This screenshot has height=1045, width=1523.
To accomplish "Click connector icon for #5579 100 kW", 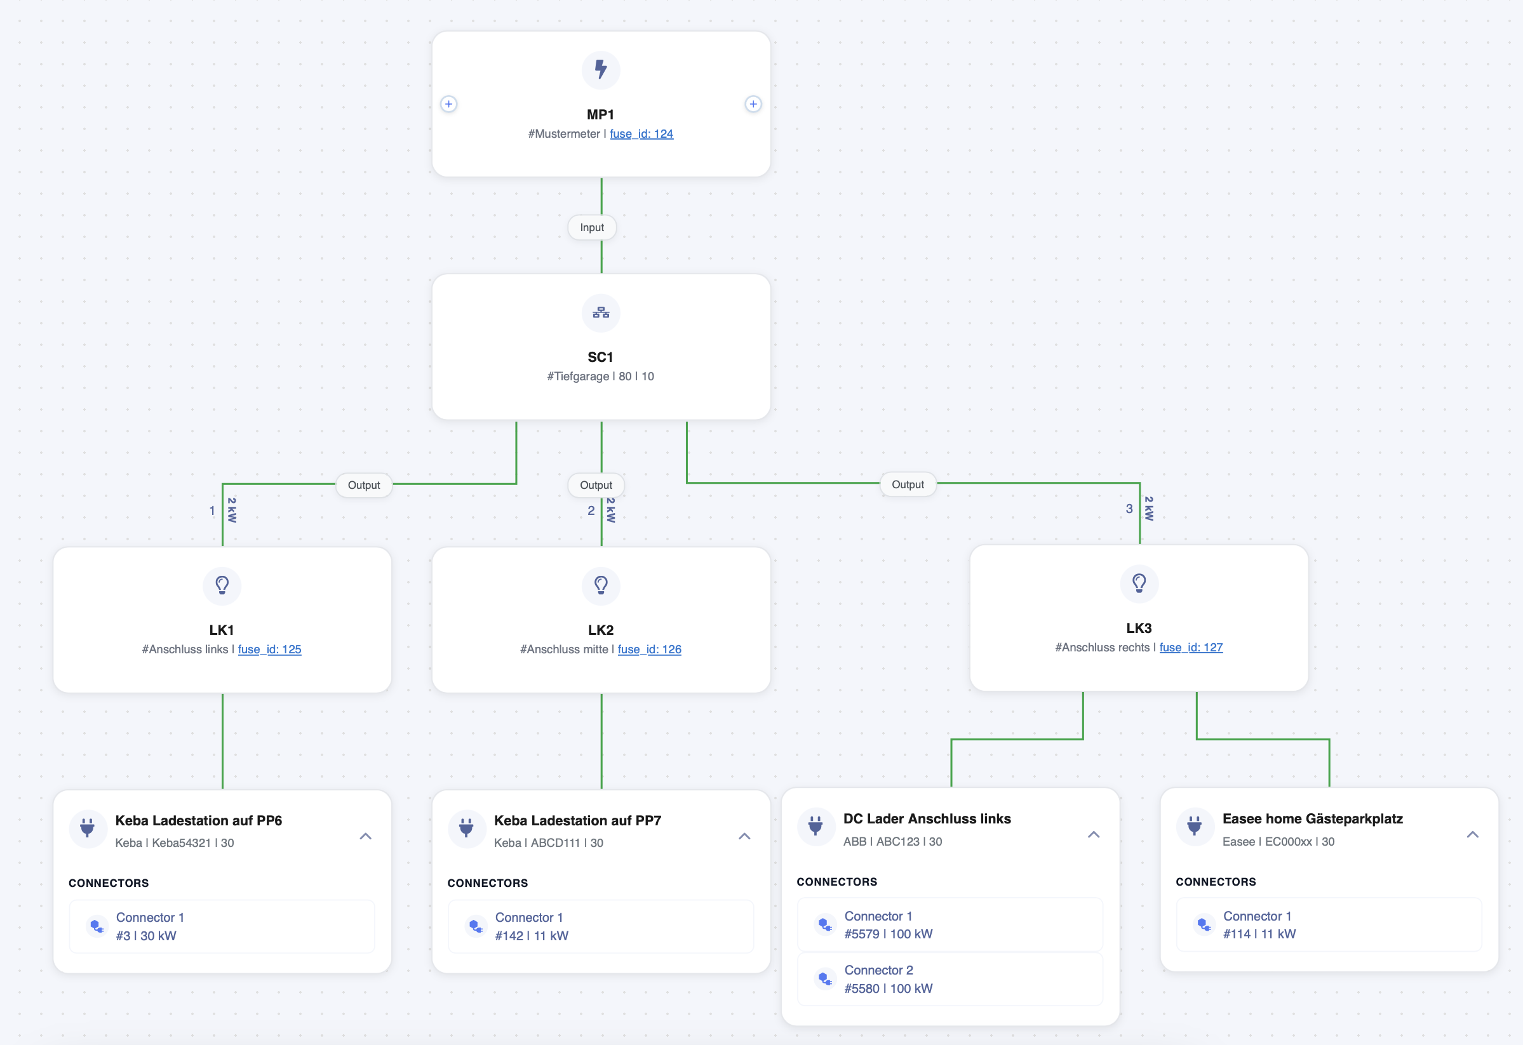I will 825,924.
